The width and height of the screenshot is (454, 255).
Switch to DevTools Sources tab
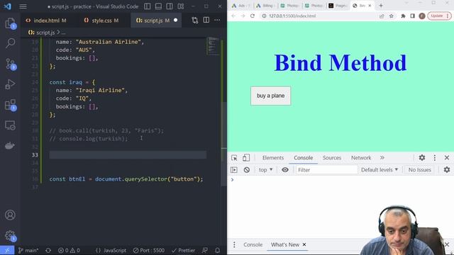[x=332, y=158]
